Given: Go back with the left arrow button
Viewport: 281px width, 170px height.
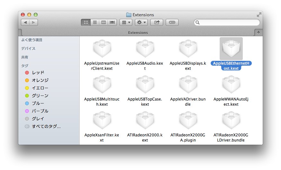Looking at the screenshot, I should coord(25,22).
